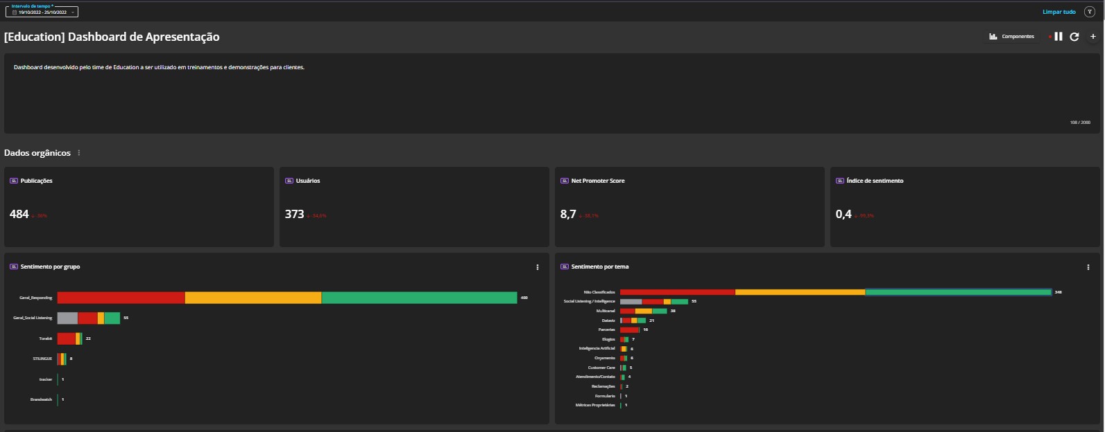Click SL badge on Net Promoter Score
The image size is (1105, 432).
564,181
